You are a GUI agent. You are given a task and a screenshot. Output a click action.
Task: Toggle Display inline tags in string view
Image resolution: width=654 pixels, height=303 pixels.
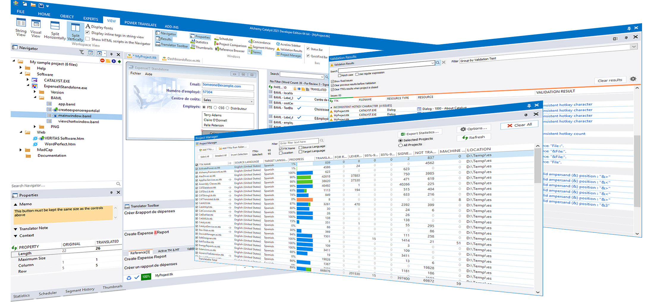tap(87, 32)
